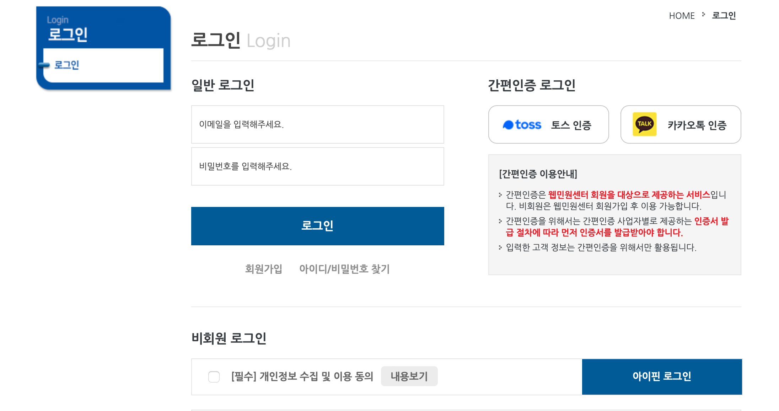Viewport: 779px width, 411px height.
Task: Focus the password input field
Action: point(318,166)
